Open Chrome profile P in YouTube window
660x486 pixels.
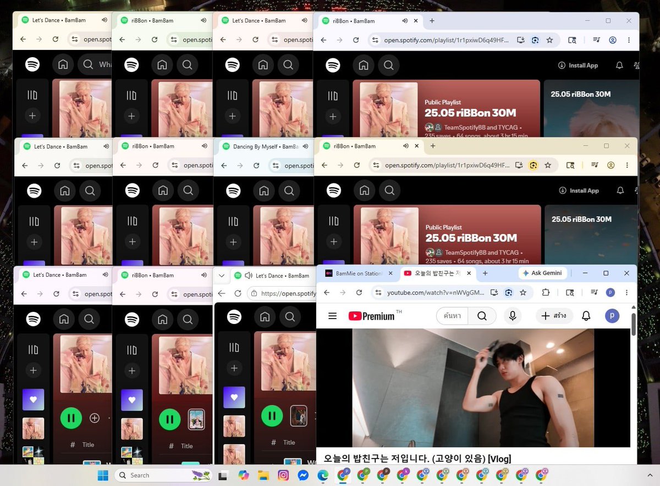[x=610, y=293]
